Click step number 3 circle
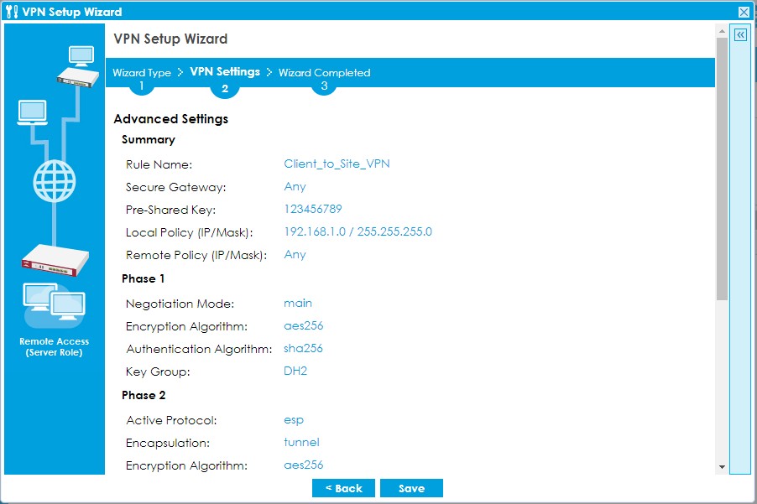The image size is (757, 504). pos(324,86)
